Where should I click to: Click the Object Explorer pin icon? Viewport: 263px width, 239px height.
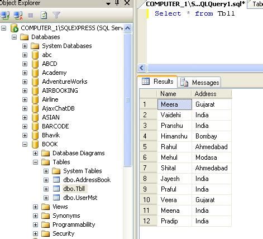pyautogui.click(x=117, y=3)
